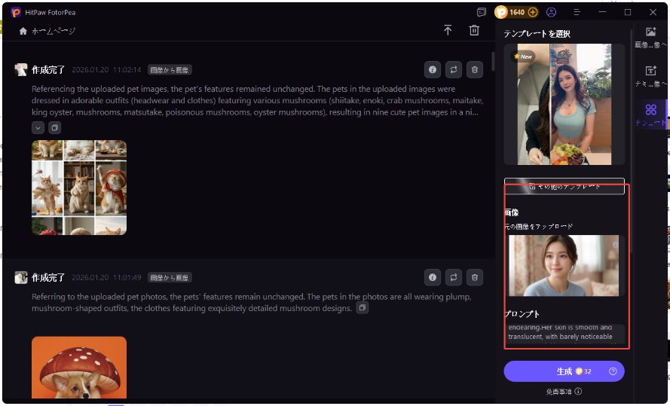
Task: Regenerate the first completed cat image task
Action: (x=453, y=69)
